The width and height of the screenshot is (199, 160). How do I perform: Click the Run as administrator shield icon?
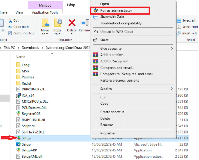point(96,10)
